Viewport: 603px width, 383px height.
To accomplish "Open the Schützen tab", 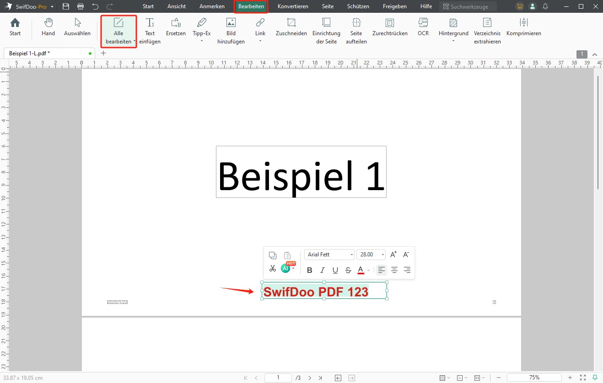I will [x=358, y=6].
